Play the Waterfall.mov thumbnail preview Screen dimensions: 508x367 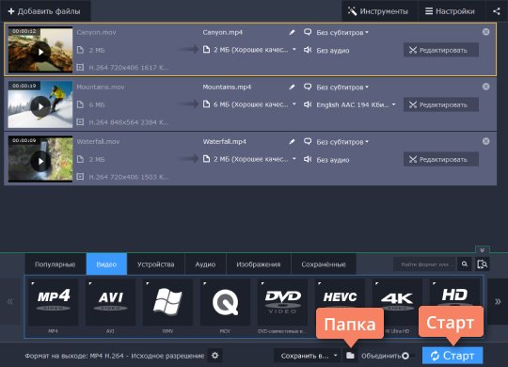[40, 161]
